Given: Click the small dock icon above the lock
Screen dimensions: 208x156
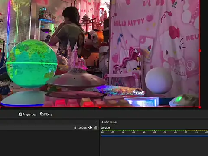Looking at the screenshot, I should click(96, 122).
